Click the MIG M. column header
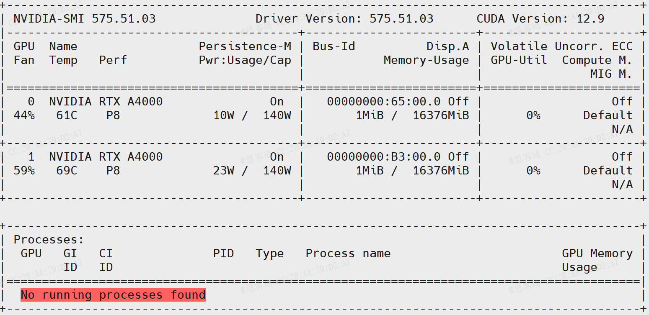Image resolution: width=649 pixels, height=315 pixels. [x=612, y=74]
